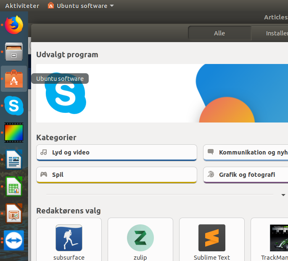Click the TrackMania app thumbnail
The height and width of the screenshot is (261, 288).
pos(279,238)
